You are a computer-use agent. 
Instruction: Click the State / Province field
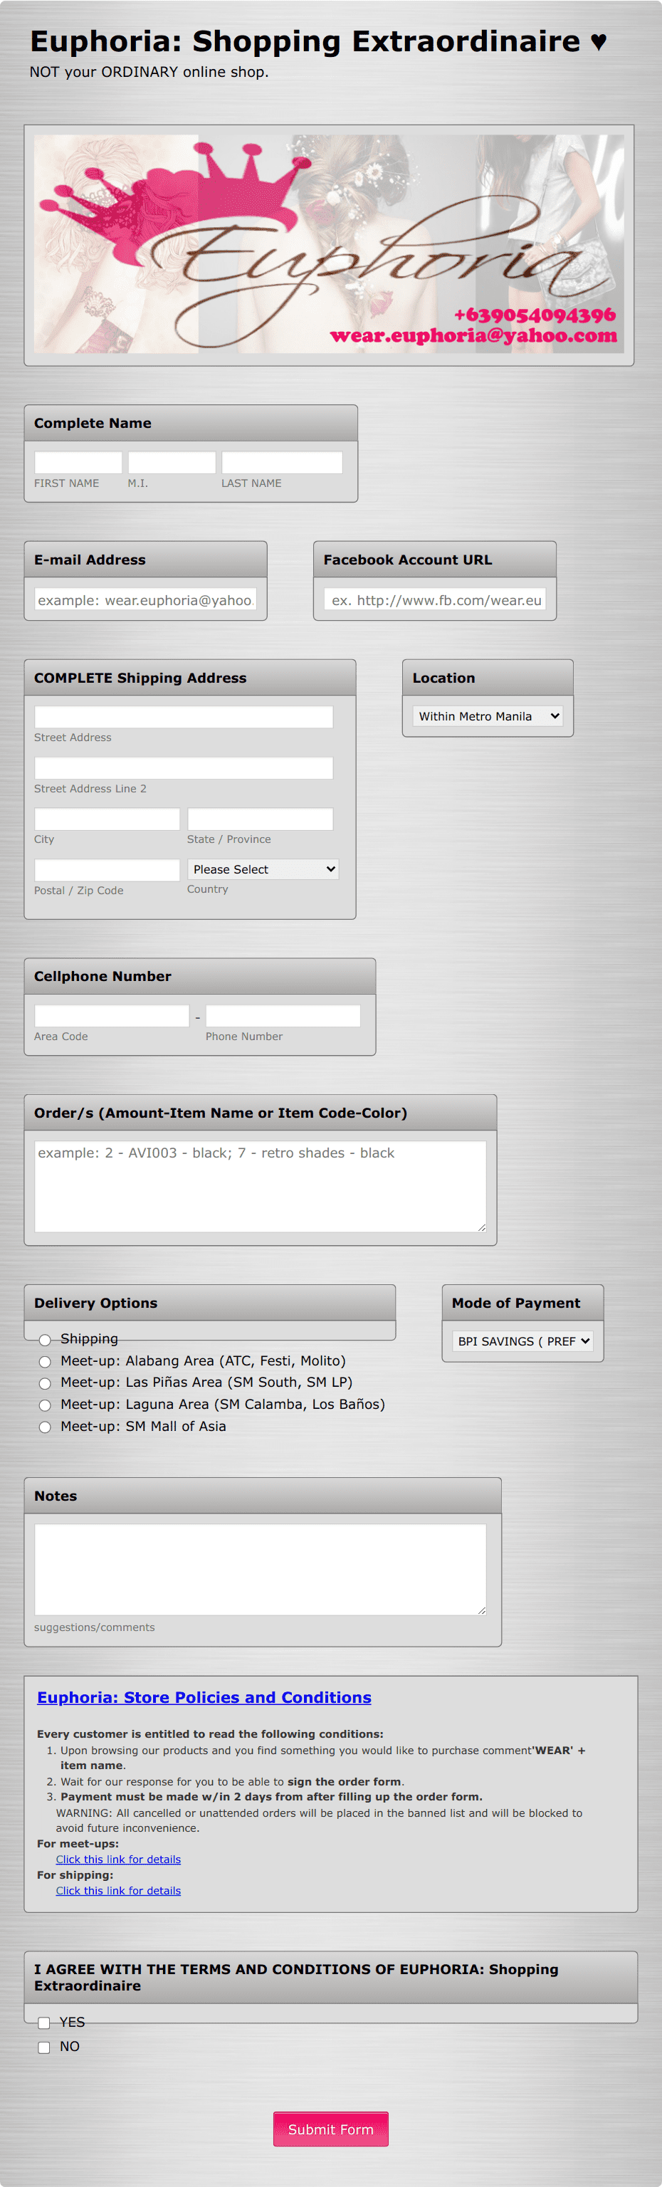pos(260,819)
